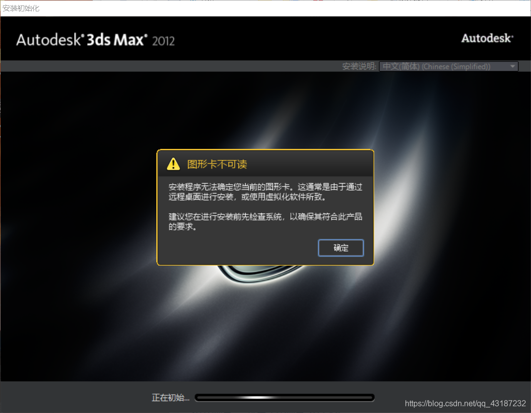This screenshot has width=531, height=413.
Task: Click the 安装说明 label
Action: 359,67
